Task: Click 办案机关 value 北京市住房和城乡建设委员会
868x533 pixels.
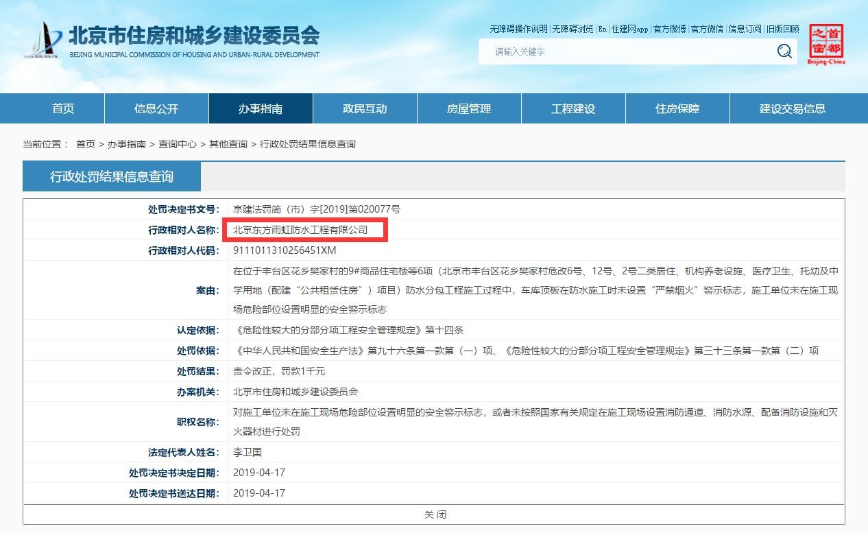Action: pyautogui.click(x=296, y=392)
